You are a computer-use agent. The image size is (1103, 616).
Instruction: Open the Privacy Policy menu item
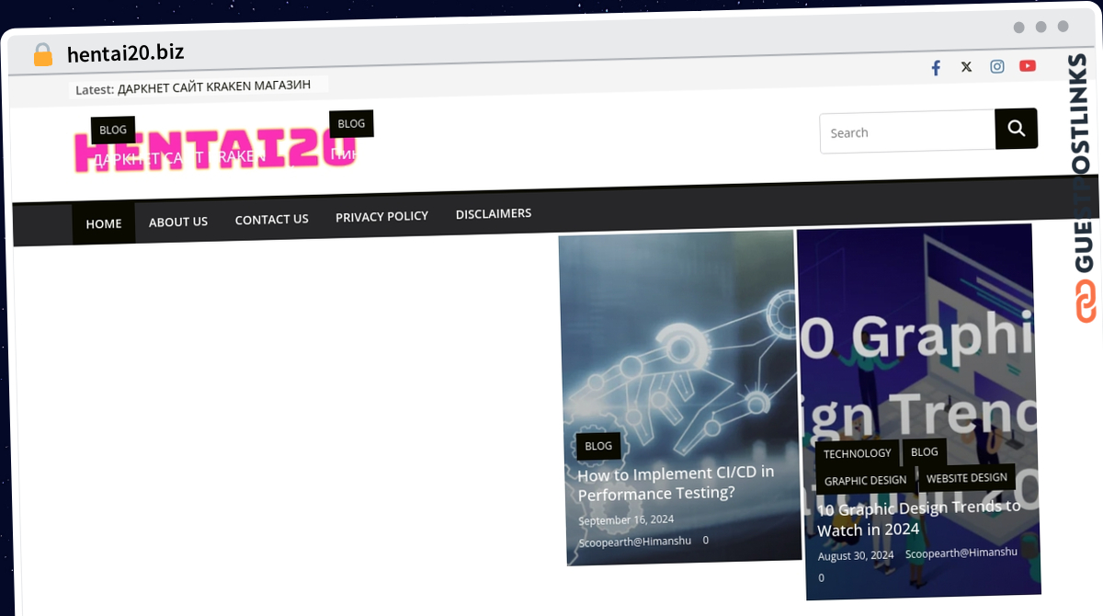coord(381,216)
